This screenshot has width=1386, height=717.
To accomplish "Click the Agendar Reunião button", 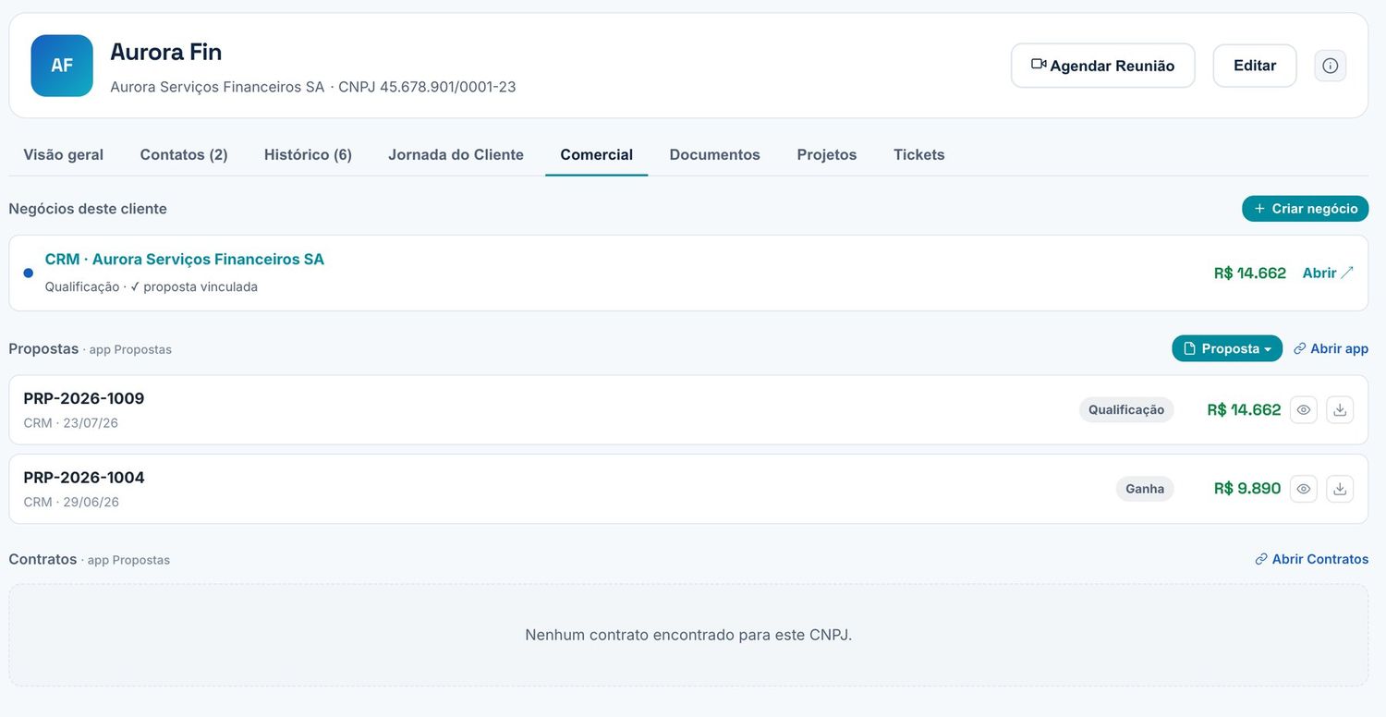I will [1103, 66].
